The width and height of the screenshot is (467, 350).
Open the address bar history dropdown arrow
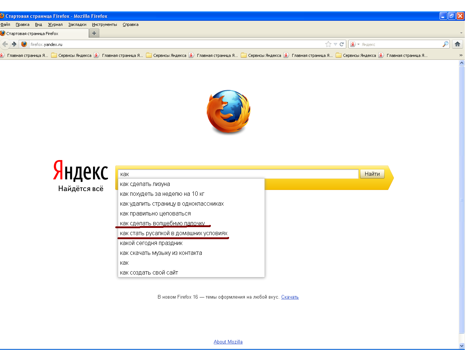[335, 44]
